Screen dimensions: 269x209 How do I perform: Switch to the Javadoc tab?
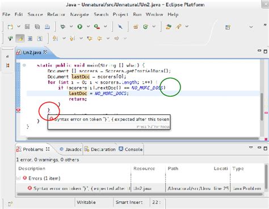[x=71, y=149]
